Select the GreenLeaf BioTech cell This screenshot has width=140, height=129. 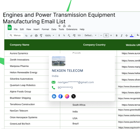[x=20, y=124]
